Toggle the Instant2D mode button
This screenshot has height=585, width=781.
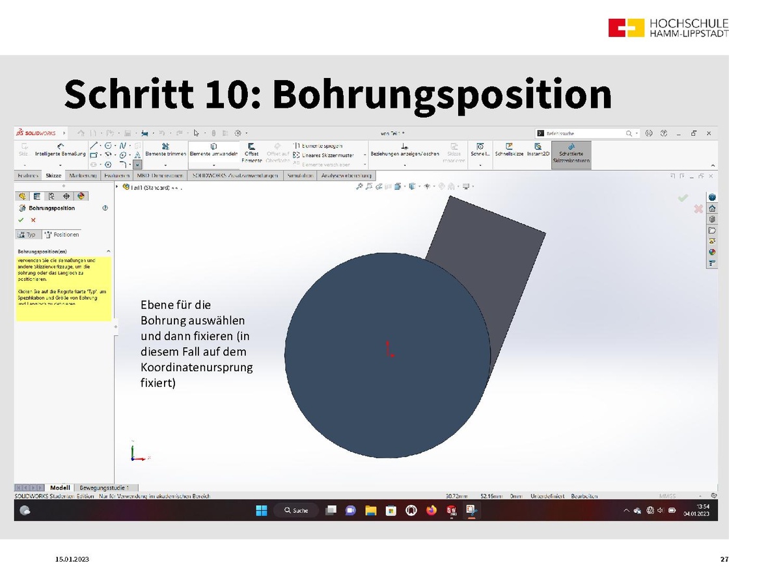coord(538,149)
